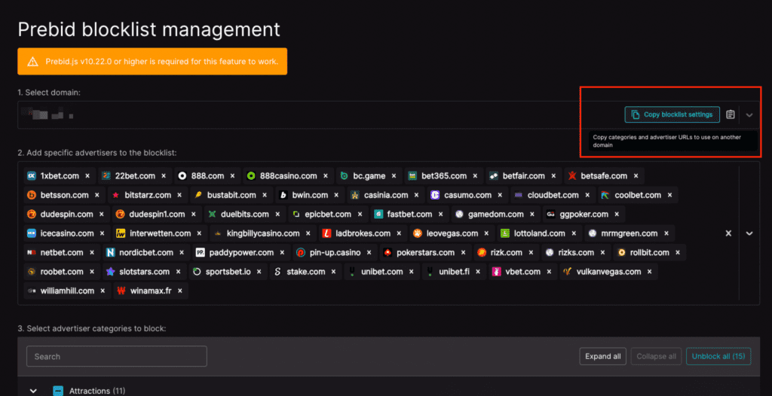
Task: Click the casumo.com purple logo icon
Action: [x=435, y=195]
